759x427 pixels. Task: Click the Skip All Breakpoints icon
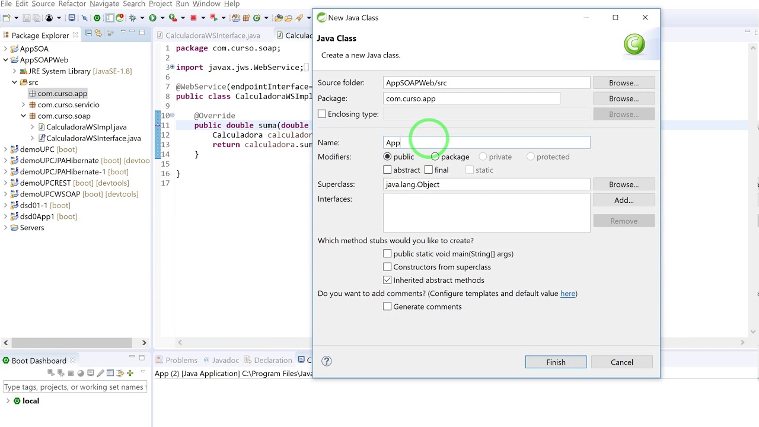coord(84,18)
